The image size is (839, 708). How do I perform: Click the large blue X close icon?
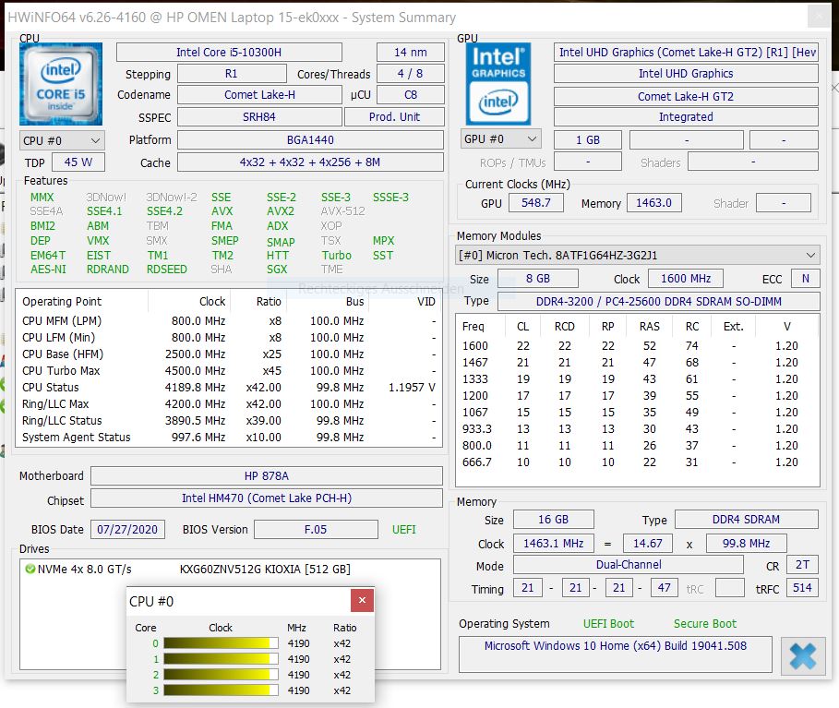point(803,655)
